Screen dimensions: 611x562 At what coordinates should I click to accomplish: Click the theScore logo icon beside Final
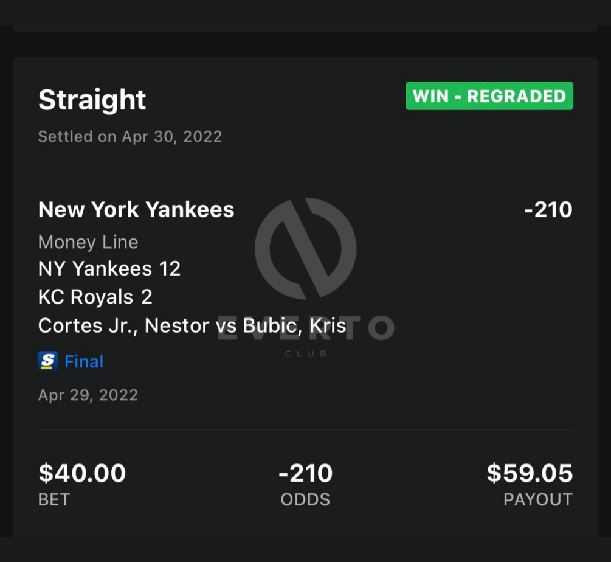[x=47, y=361]
